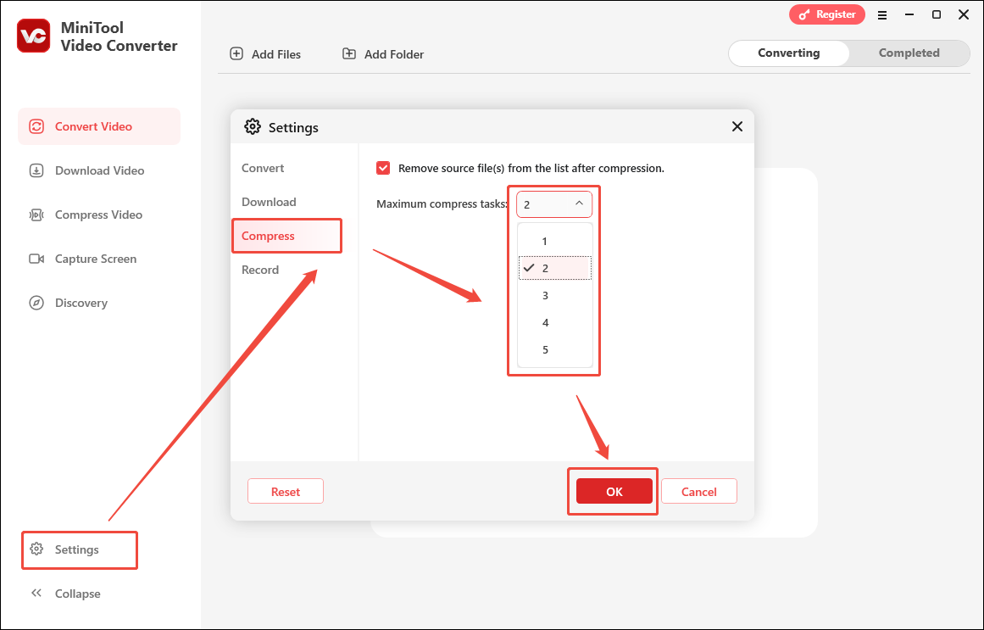
Task: Click the Add Files icon
Action: point(236,53)
